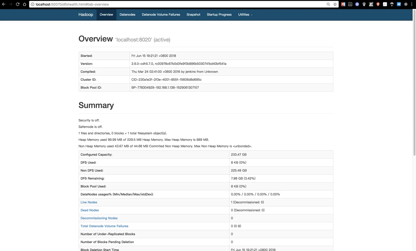Click the React DevTools extension icon
The image size is (416, 251).
click(406, 4)
